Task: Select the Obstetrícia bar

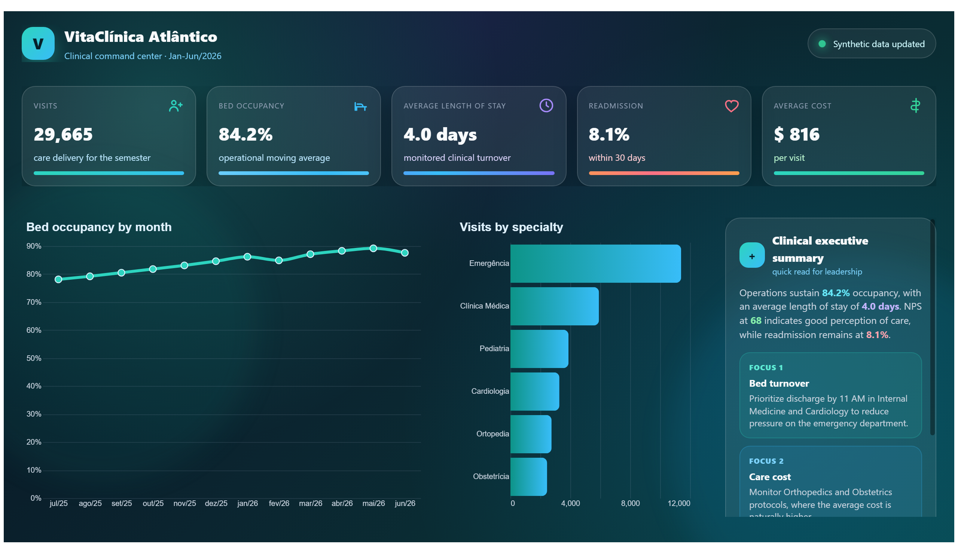Action: tap(529, 476)
